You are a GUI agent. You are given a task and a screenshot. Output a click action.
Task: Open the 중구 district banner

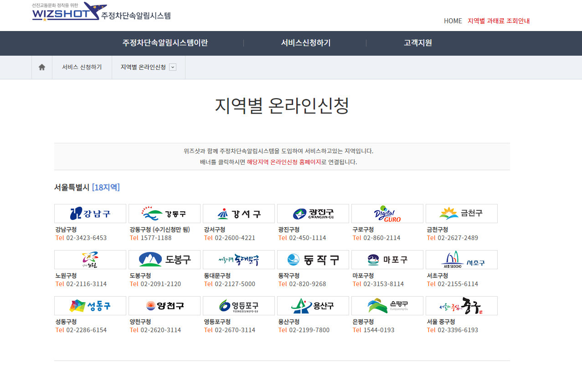click(462, 306)
